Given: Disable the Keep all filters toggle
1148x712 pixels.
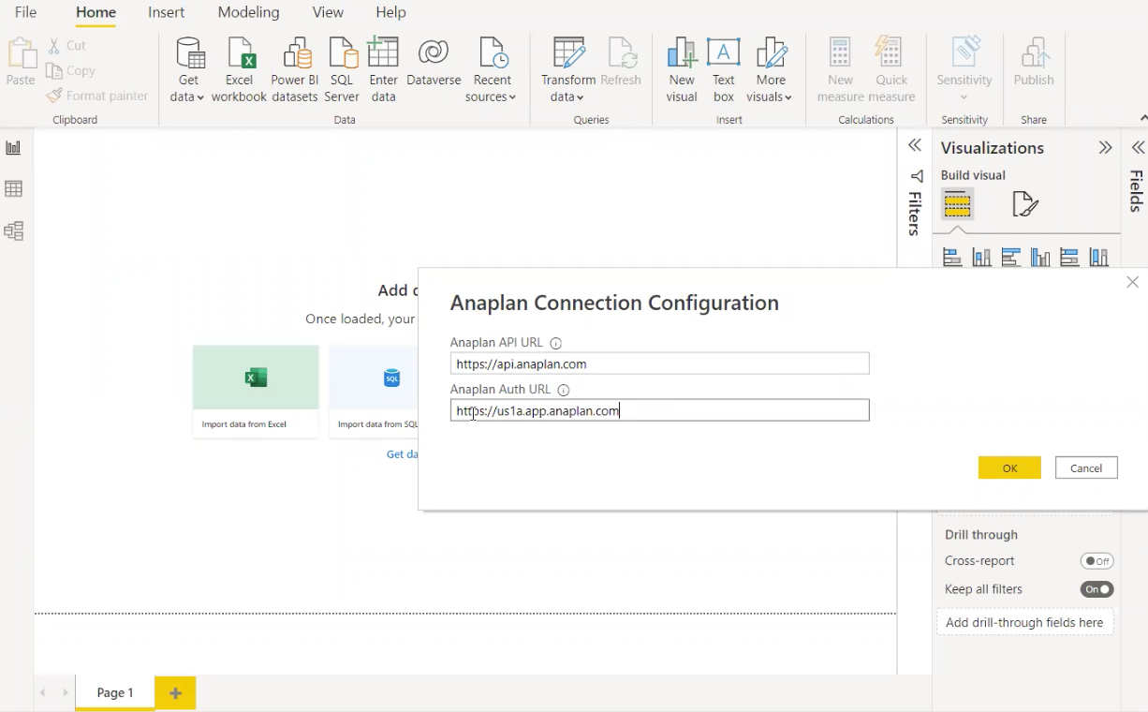Looking at the screenshot, I should pyautogui.click(x=1096, y=588).
